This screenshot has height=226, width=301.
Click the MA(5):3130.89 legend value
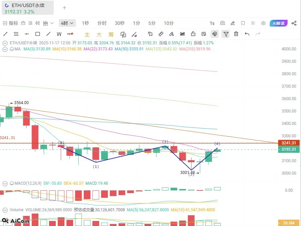click(37, 49)
